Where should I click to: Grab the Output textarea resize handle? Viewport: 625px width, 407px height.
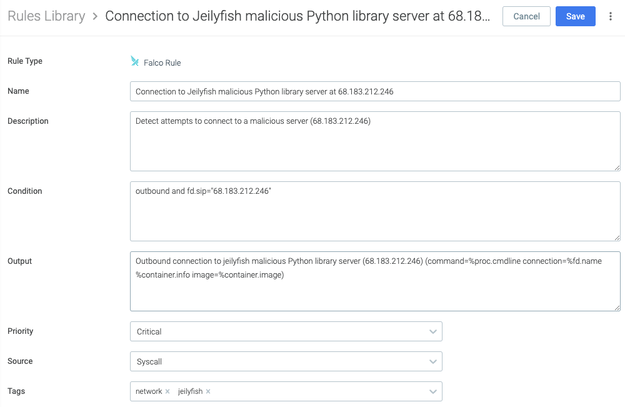617,308
